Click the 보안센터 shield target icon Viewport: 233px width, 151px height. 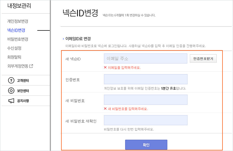coord(11,91)
